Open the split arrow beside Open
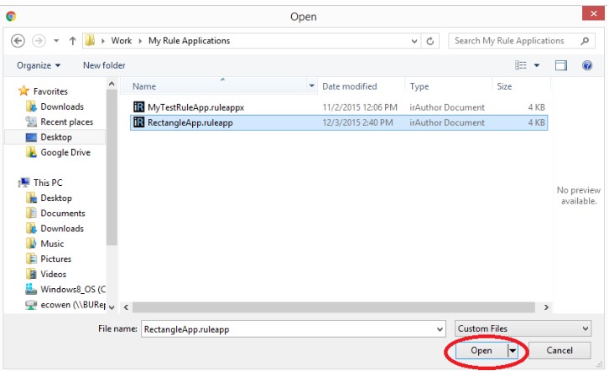Viewport: 609px width, 371px height. pyautogui.click(x=513, y=351)
